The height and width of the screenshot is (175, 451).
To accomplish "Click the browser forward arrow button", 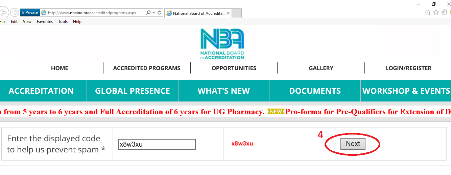I will [14, 13].
